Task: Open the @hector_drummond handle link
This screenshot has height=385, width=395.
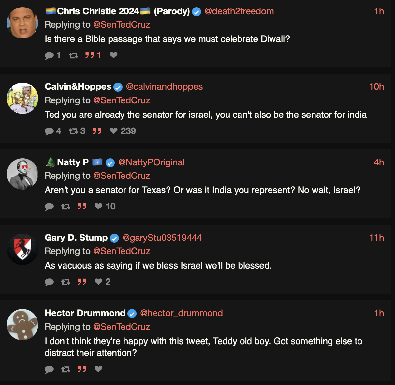Action: tap(181, 313)
